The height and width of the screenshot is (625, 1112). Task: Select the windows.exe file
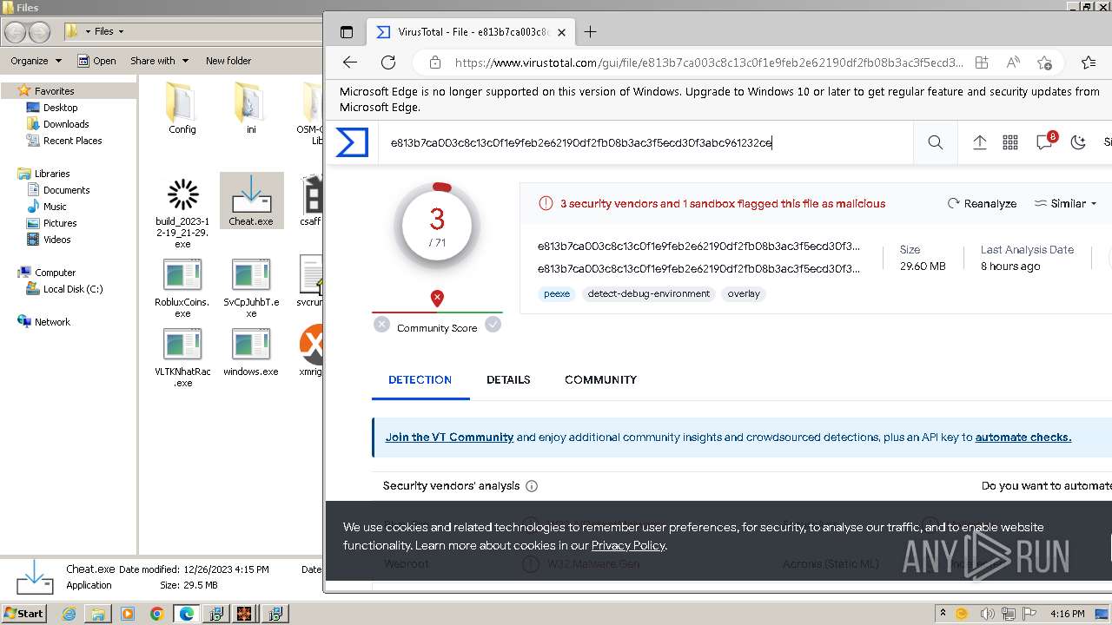(251, 352)
